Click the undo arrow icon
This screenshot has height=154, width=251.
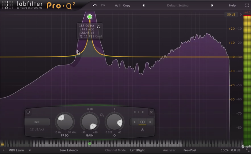(x=94, y=5)
